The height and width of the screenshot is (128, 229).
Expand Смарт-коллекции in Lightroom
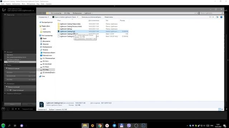[8, 90]
